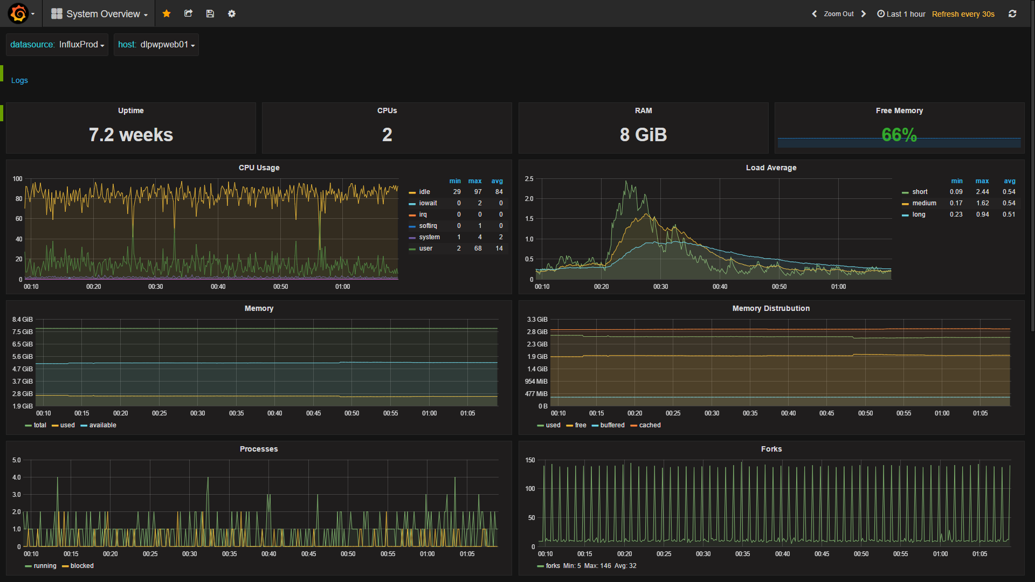Shift time range forward with right arrow

coord(864,14)
